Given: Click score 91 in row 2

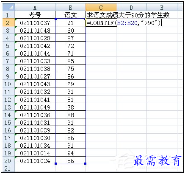Looking at the screenshot, I should pos(70,22).
